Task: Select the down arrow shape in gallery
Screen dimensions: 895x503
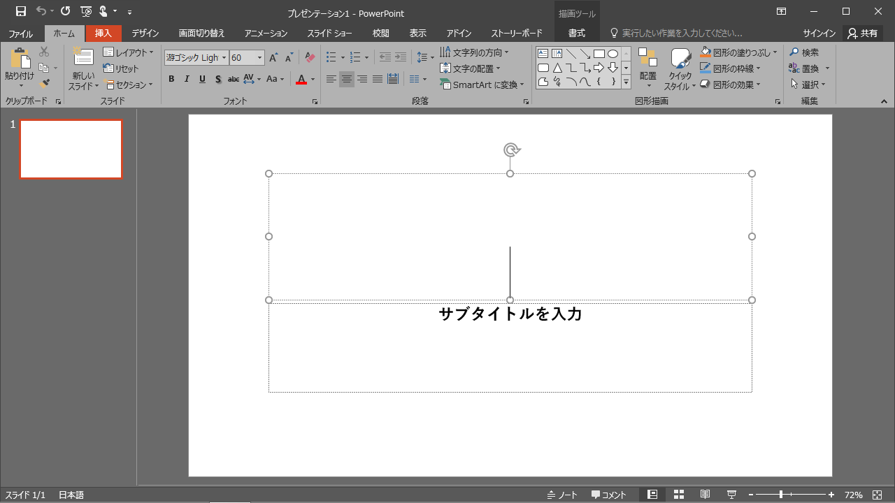Action: click(613, 68)
